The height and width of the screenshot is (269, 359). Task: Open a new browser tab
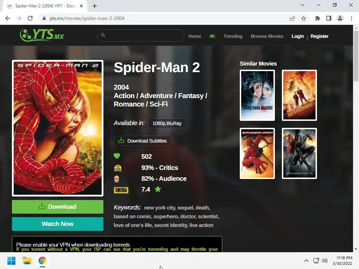[x=95, y=6]
